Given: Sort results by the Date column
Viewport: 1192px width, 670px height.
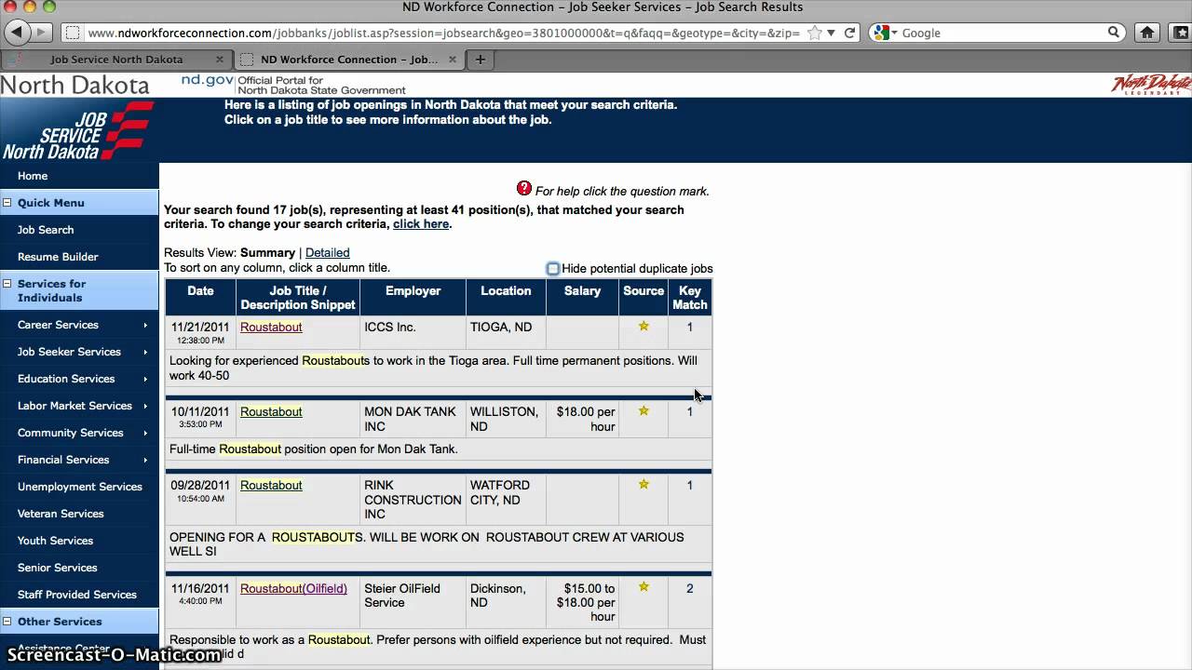Looking at the screenshot, I should [x=200, y=290].
